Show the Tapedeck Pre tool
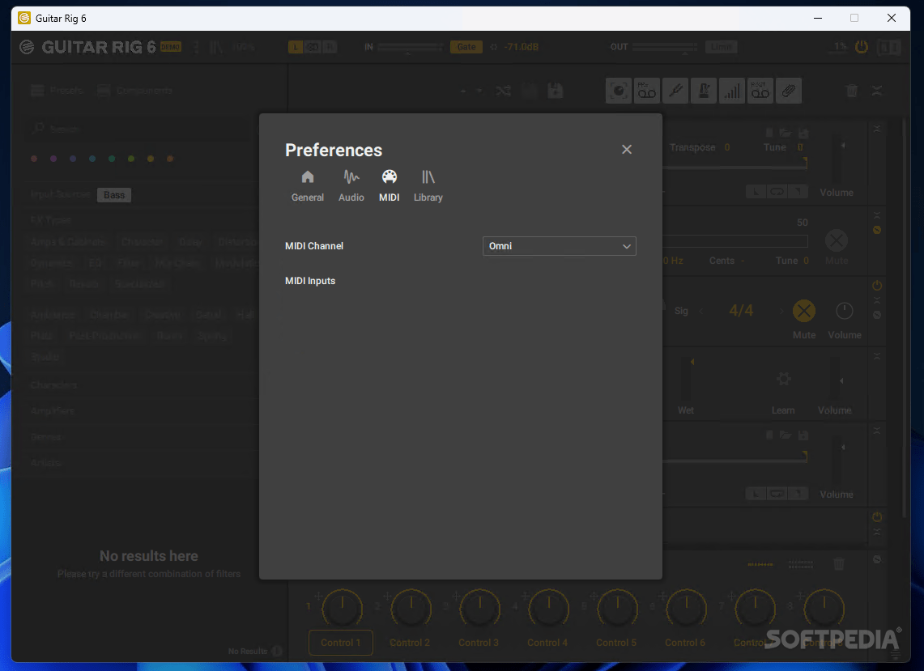 click(x=647, y=91)
